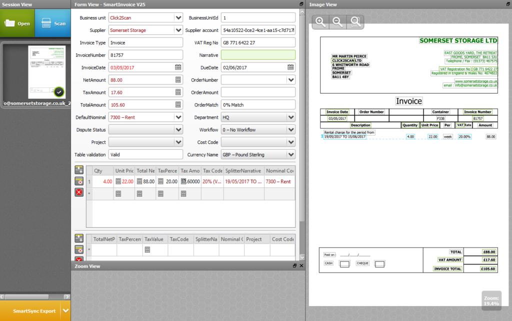The width and height of the screenshot is (512, 321).
Task: Click the Qty column header
Action: click(103, 170)
